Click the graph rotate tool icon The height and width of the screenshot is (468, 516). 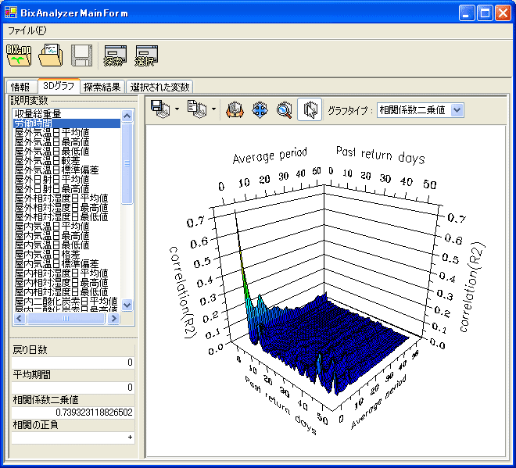coord(234,110)
